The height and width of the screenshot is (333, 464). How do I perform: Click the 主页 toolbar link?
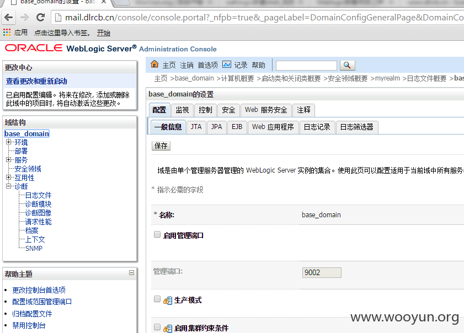click(169, 65)
